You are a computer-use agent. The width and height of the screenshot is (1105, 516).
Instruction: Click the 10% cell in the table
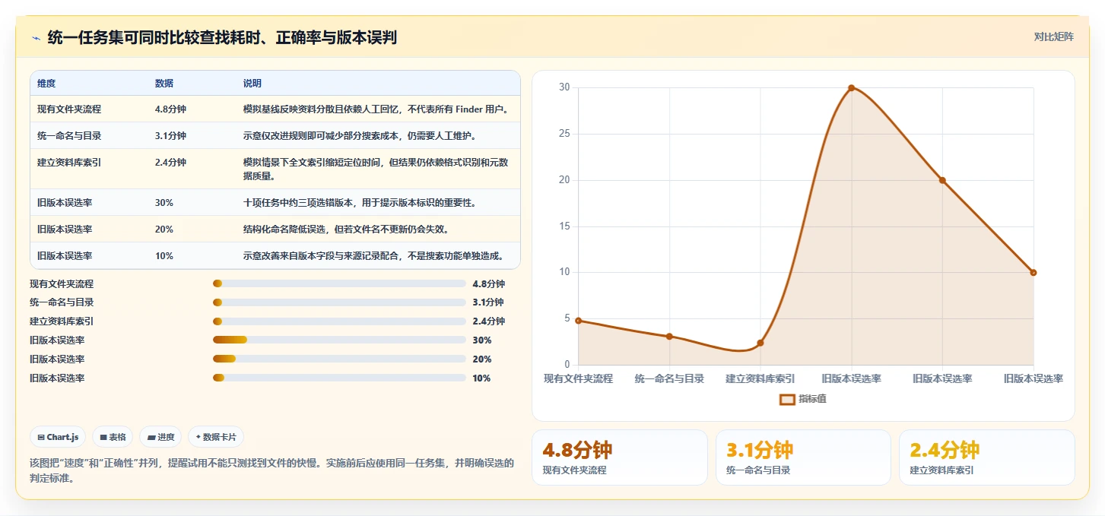click(x=164, y=255)
